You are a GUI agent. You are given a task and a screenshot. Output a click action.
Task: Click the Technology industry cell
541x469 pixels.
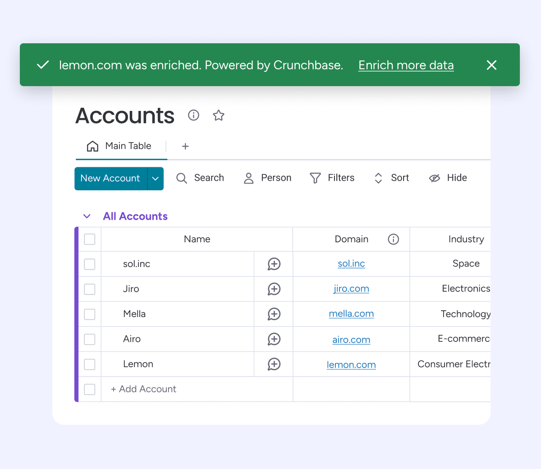coord(450,314)
